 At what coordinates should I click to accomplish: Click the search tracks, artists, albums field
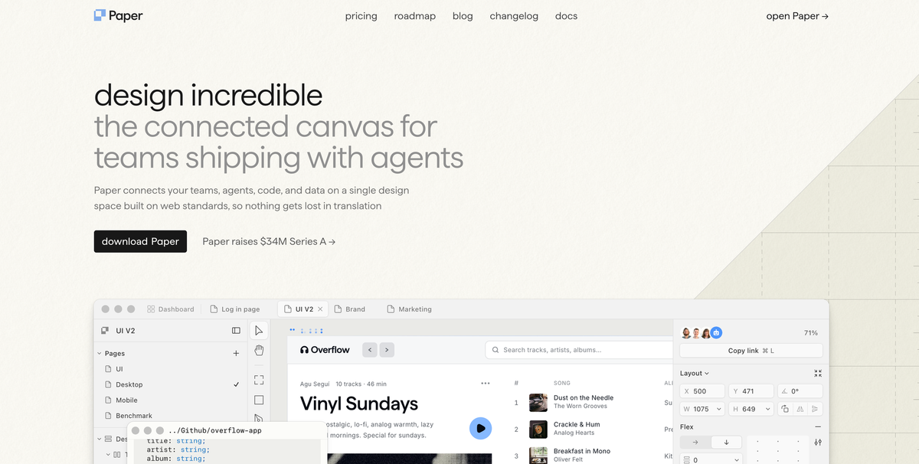[x=579, y=350]
